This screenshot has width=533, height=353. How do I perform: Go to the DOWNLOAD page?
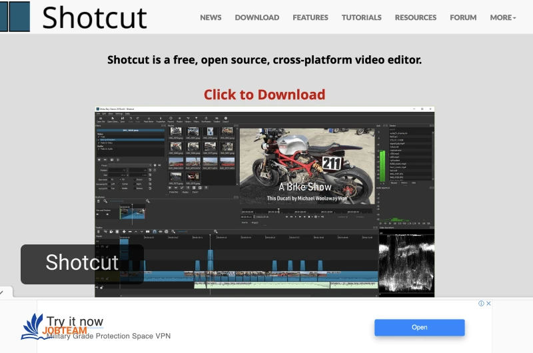257,17
